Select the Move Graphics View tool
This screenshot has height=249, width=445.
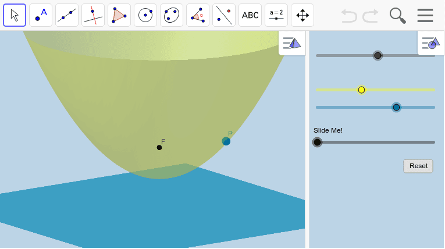(302, 15)
